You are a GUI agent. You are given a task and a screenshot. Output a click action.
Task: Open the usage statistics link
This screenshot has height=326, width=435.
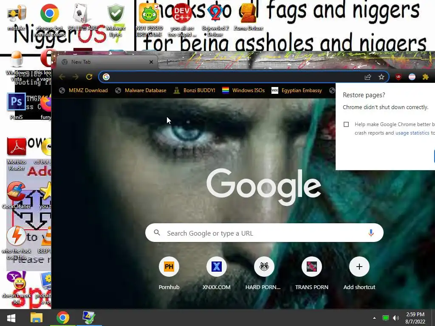point(412,133)
